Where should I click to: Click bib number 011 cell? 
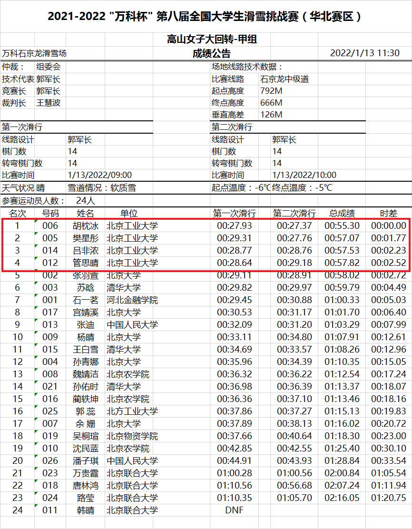point(50,510)
